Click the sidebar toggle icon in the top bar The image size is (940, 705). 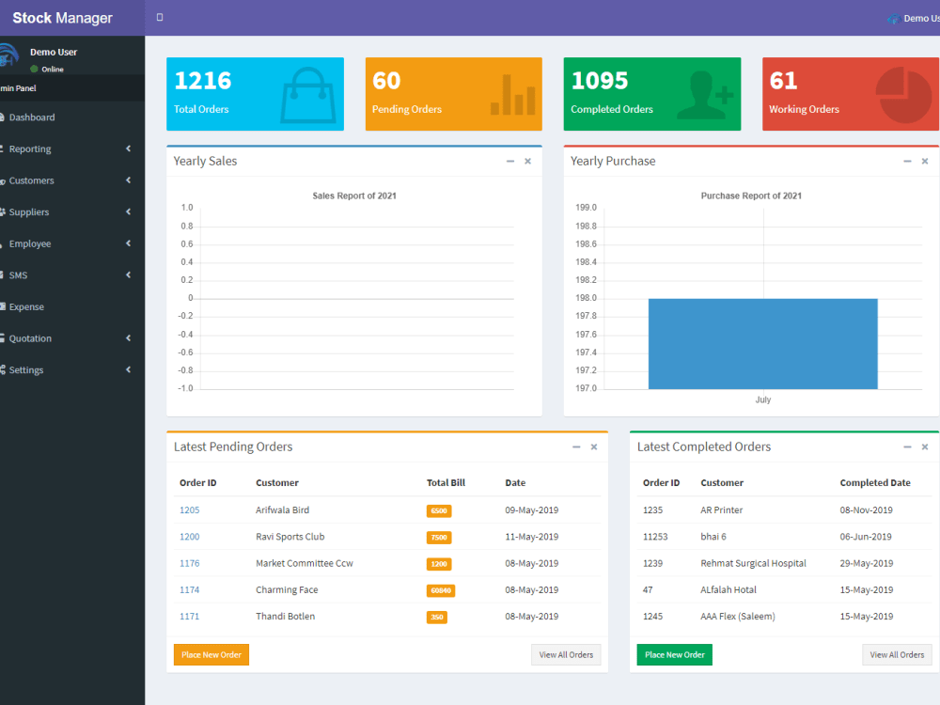point(160,17)
